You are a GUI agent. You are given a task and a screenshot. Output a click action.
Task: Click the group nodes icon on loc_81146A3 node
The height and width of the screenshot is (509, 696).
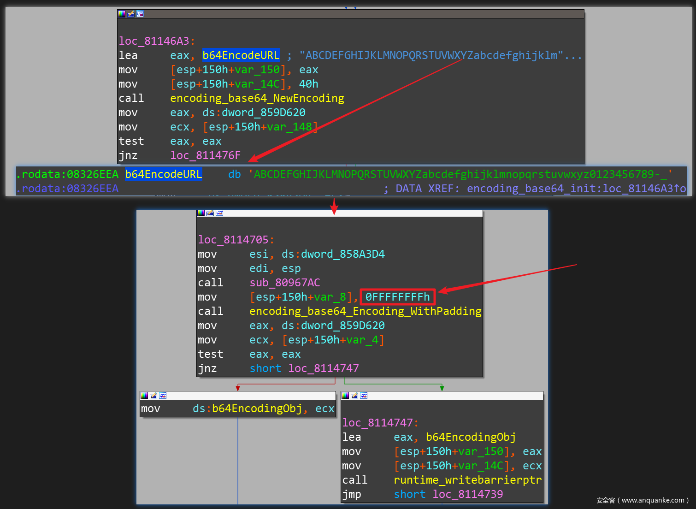coord(140,14)
